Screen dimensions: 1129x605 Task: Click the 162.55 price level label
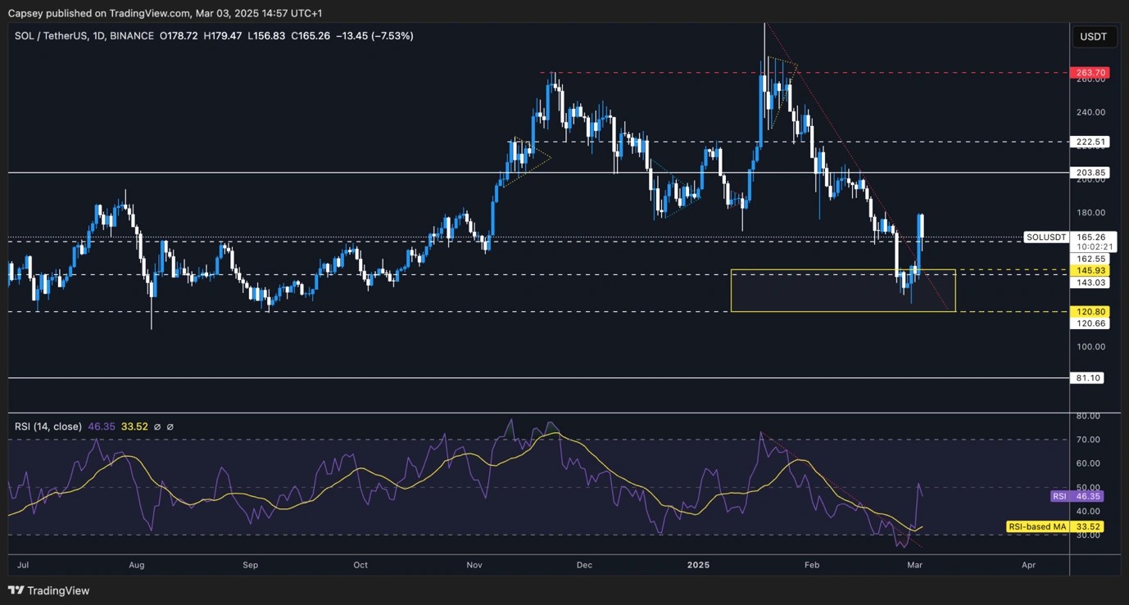(1090, 258)
